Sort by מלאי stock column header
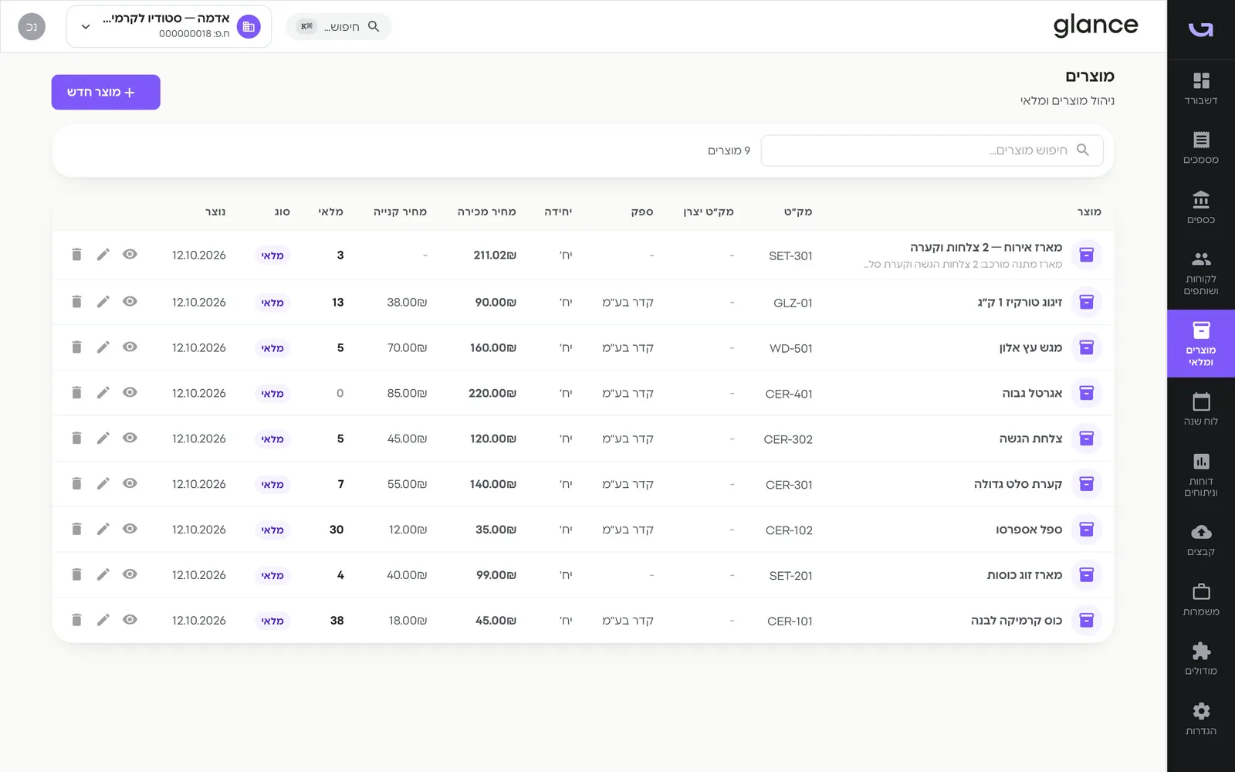1235x772 pixels. [330, 212]
